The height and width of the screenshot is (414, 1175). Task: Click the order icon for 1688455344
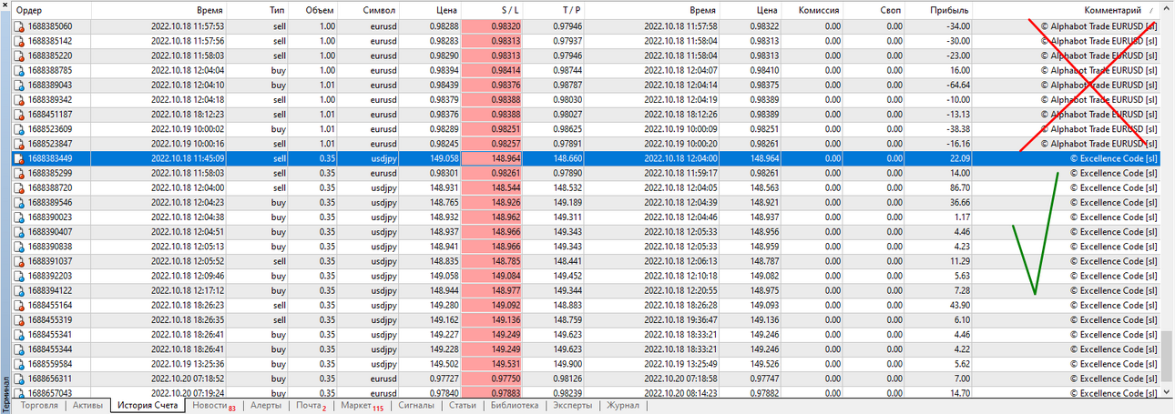coord(20,348)
